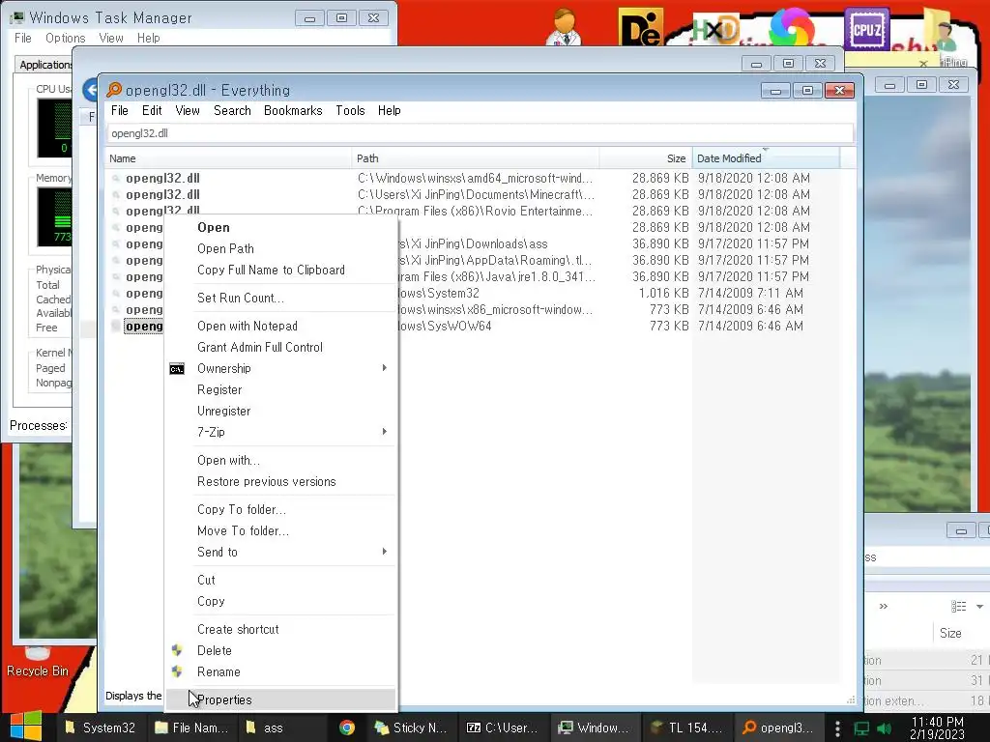Click the shield icon next to Rename
This screenshot has width=990, height=742.
point(177,671)
